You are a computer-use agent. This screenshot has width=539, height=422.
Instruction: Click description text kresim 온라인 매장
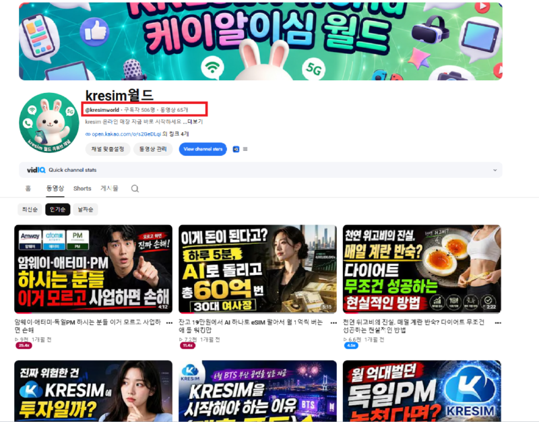(133, 122)
